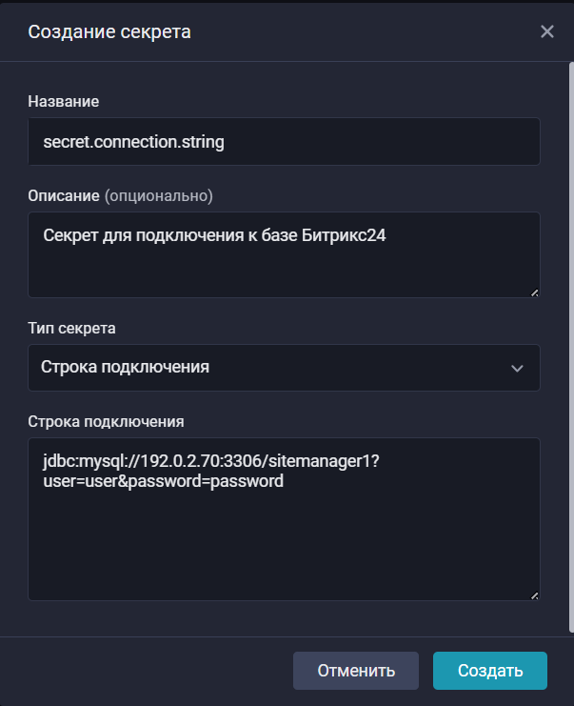Click resize grip of connection string box
This screenshot has height=706, width=574.
[534, 595]
